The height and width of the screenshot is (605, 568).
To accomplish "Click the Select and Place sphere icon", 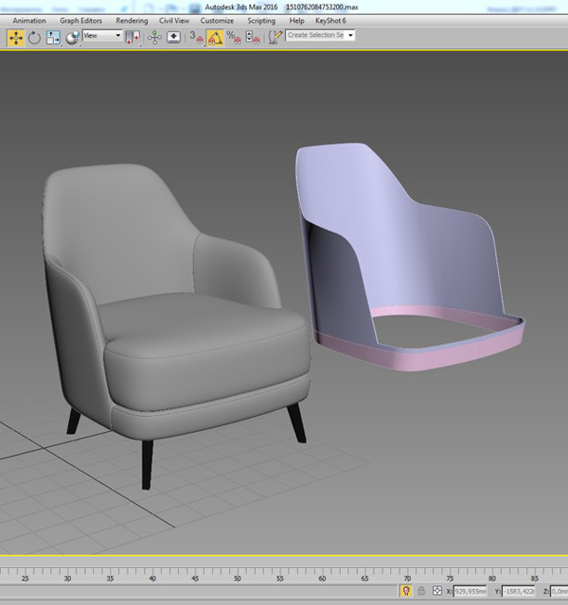I will (x=72, y=38).
